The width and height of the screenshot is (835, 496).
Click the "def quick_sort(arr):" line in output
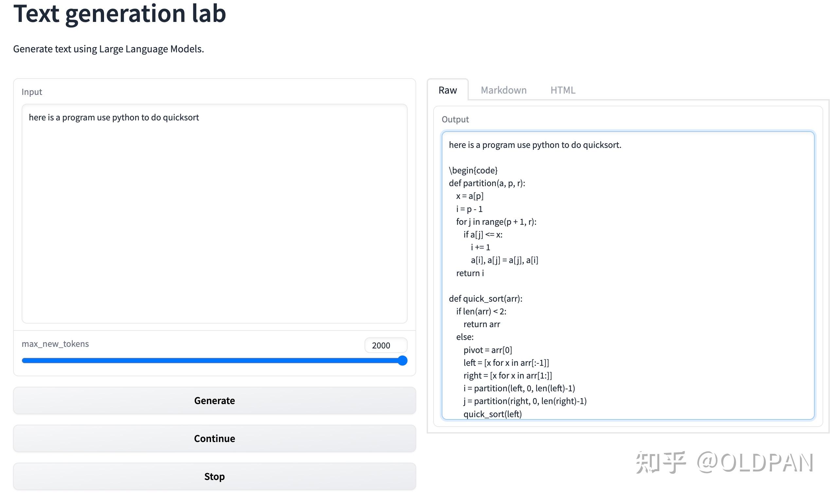tap(485, 298)
